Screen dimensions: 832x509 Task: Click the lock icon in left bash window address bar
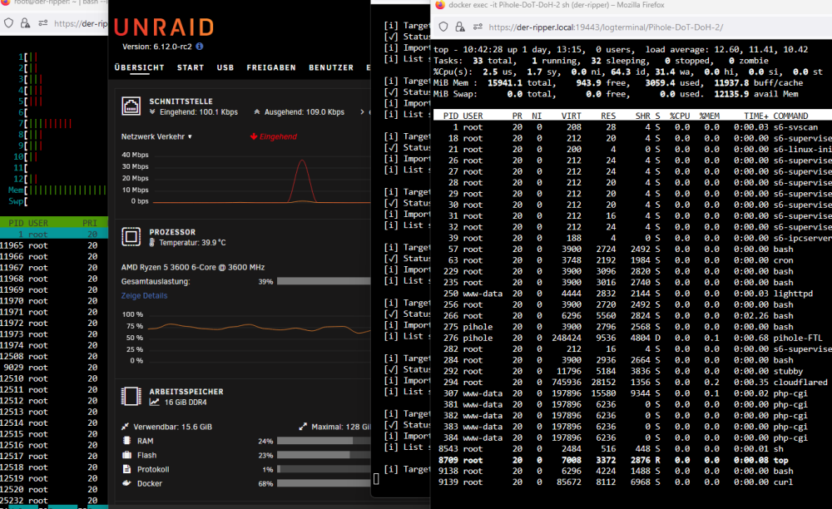[25, 23]
